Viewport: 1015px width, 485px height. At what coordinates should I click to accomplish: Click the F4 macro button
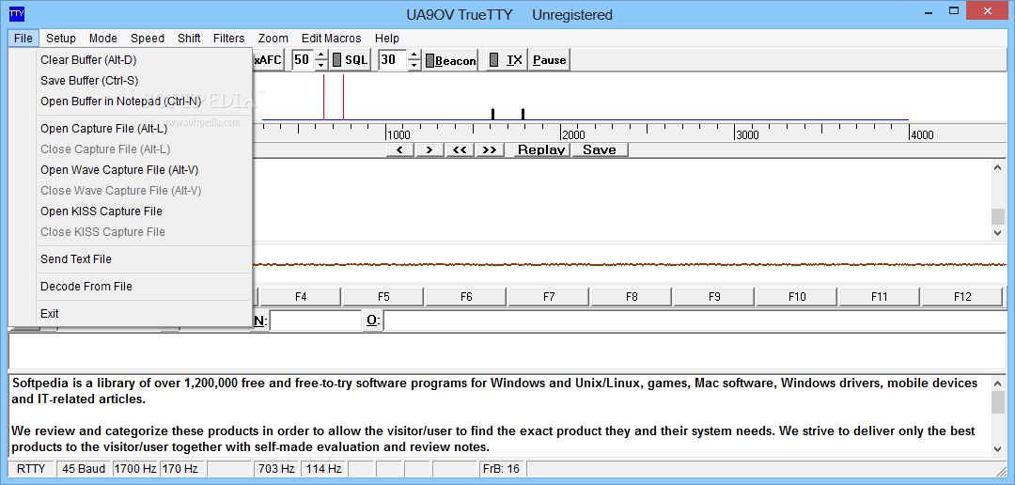pyautogui.click(x=301, y=297)
